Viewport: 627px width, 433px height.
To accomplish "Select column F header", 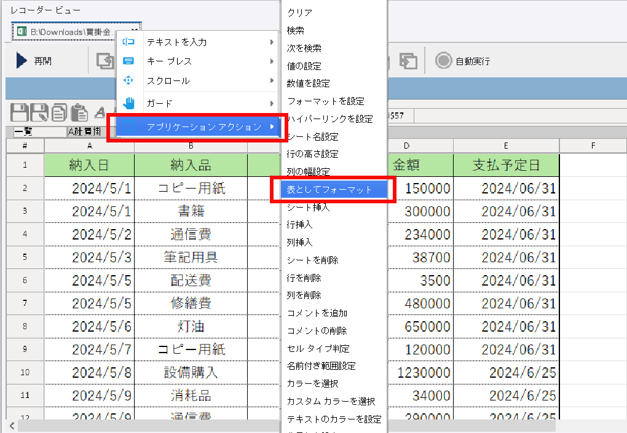I will [x=593, y=146].
